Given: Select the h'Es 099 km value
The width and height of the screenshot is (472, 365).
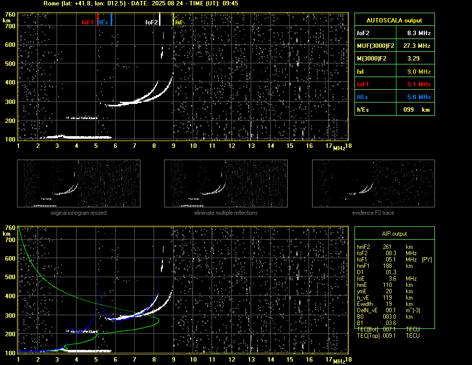Looking at the screenshot, I should (x=416, y=110).
